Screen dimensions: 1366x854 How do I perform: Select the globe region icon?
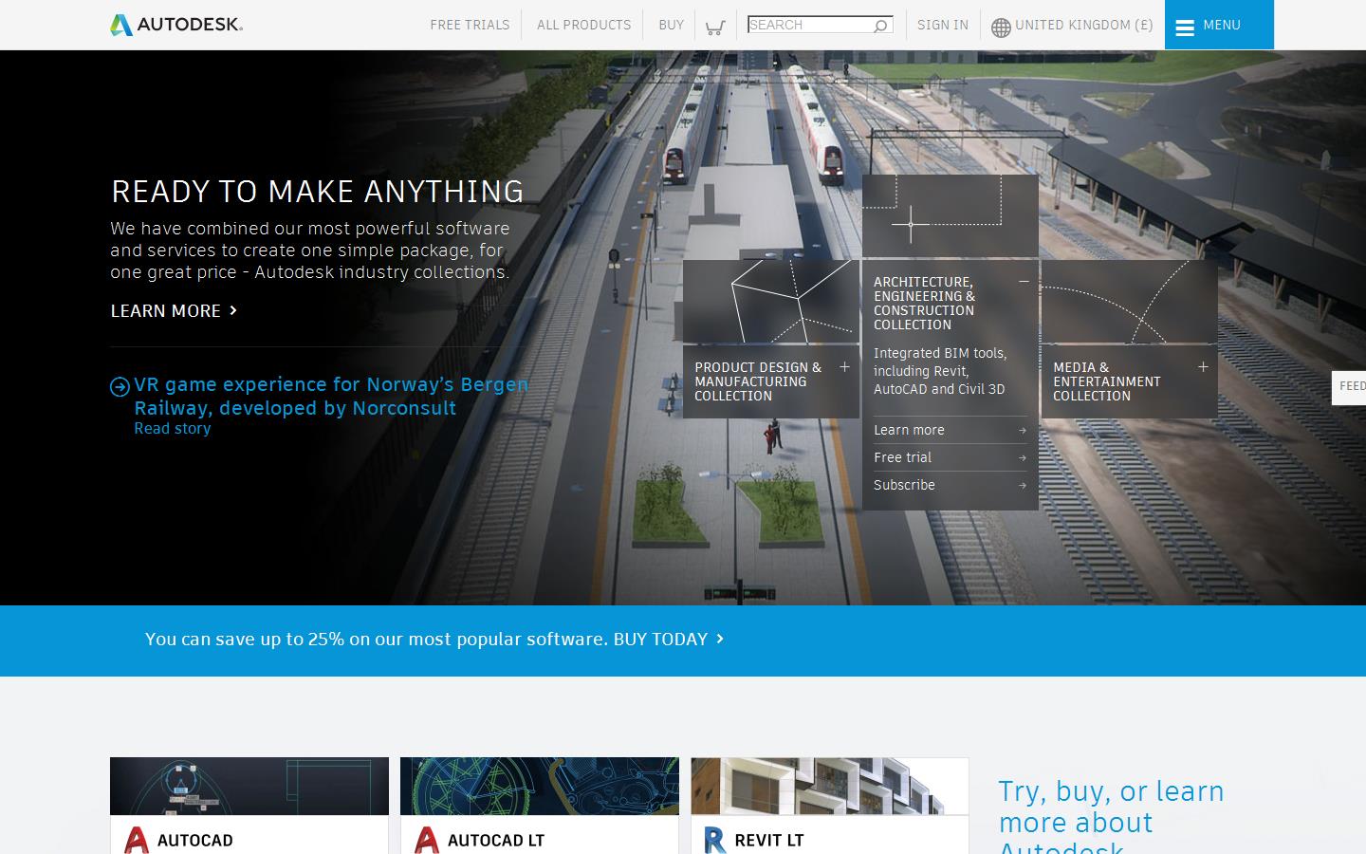pos(1001,27)
